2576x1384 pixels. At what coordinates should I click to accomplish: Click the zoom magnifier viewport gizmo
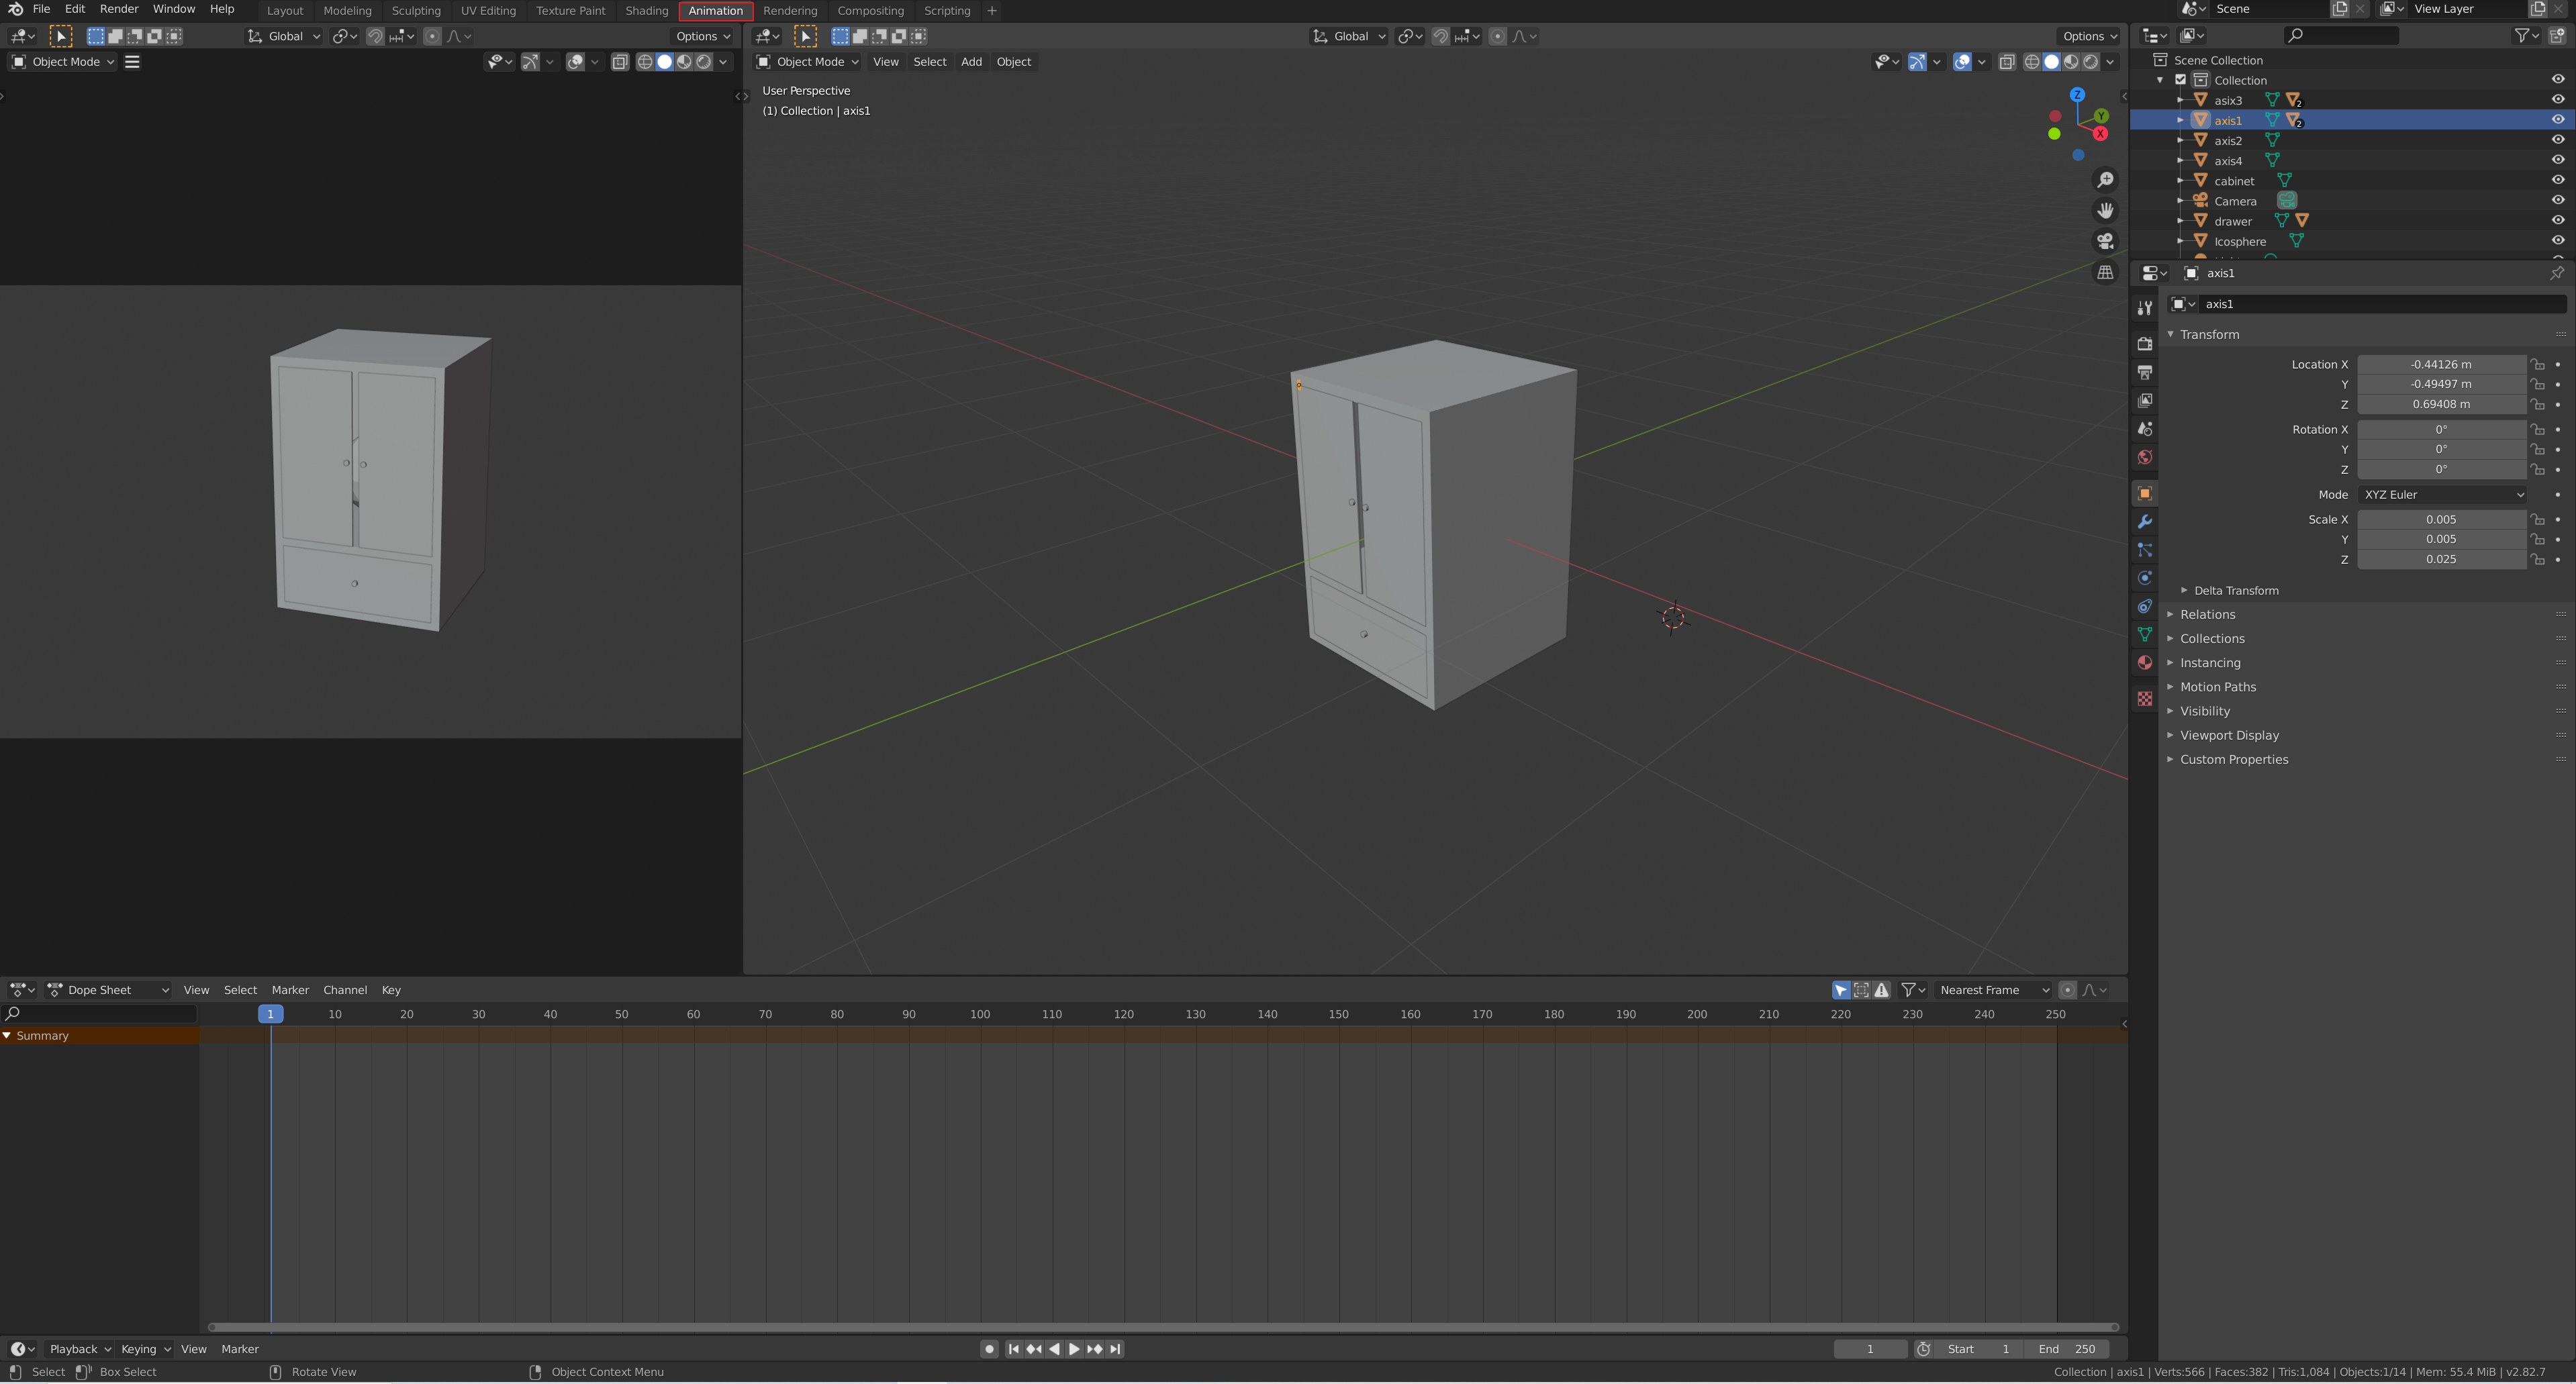pos(2105,180)
